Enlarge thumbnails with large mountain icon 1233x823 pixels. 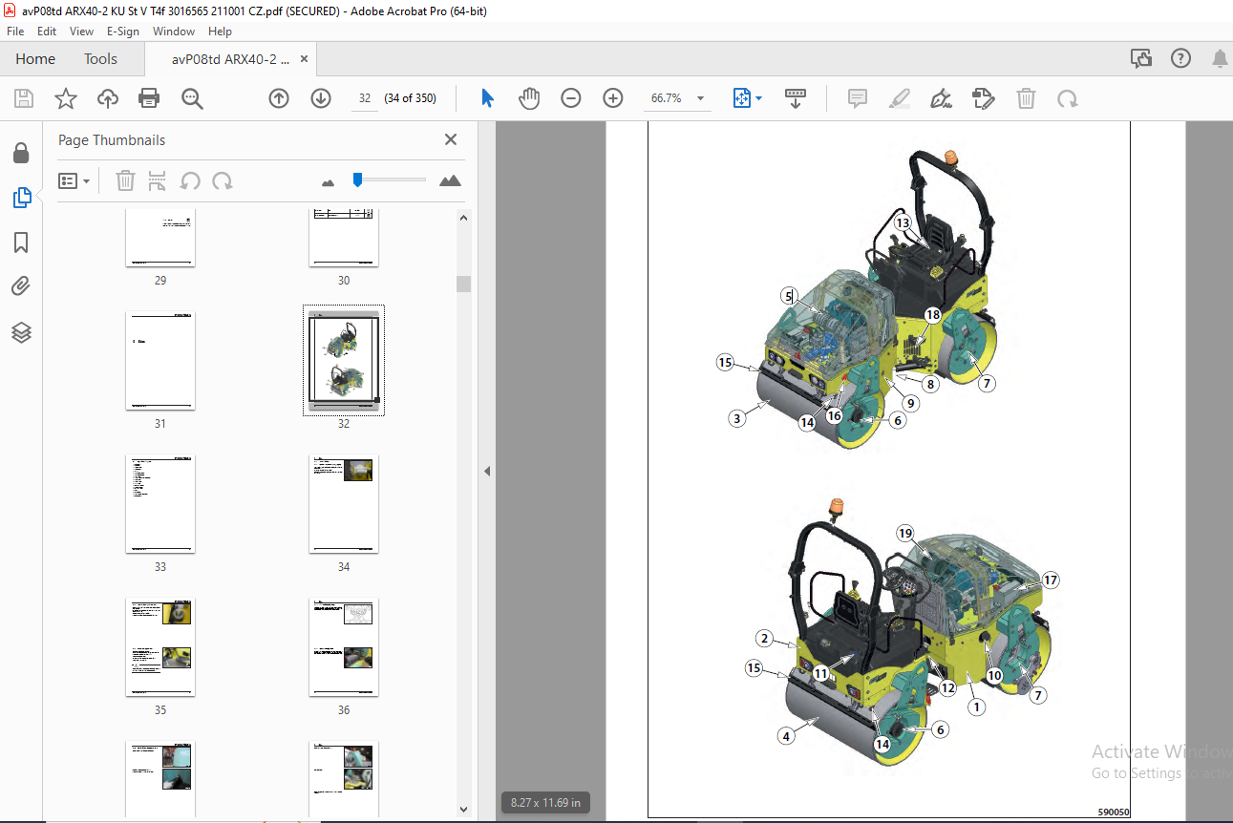[450, 180]
